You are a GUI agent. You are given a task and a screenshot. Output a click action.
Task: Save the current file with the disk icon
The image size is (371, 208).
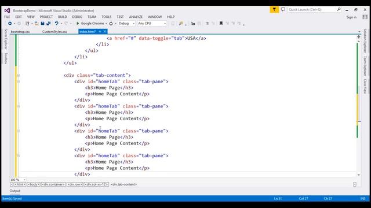(42, 23)
